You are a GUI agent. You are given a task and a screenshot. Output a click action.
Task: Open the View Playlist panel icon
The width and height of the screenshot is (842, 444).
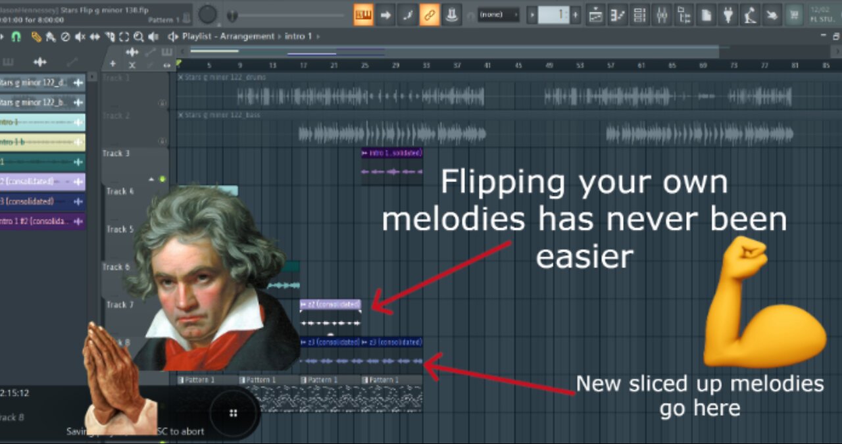click(x=596, y=14)
